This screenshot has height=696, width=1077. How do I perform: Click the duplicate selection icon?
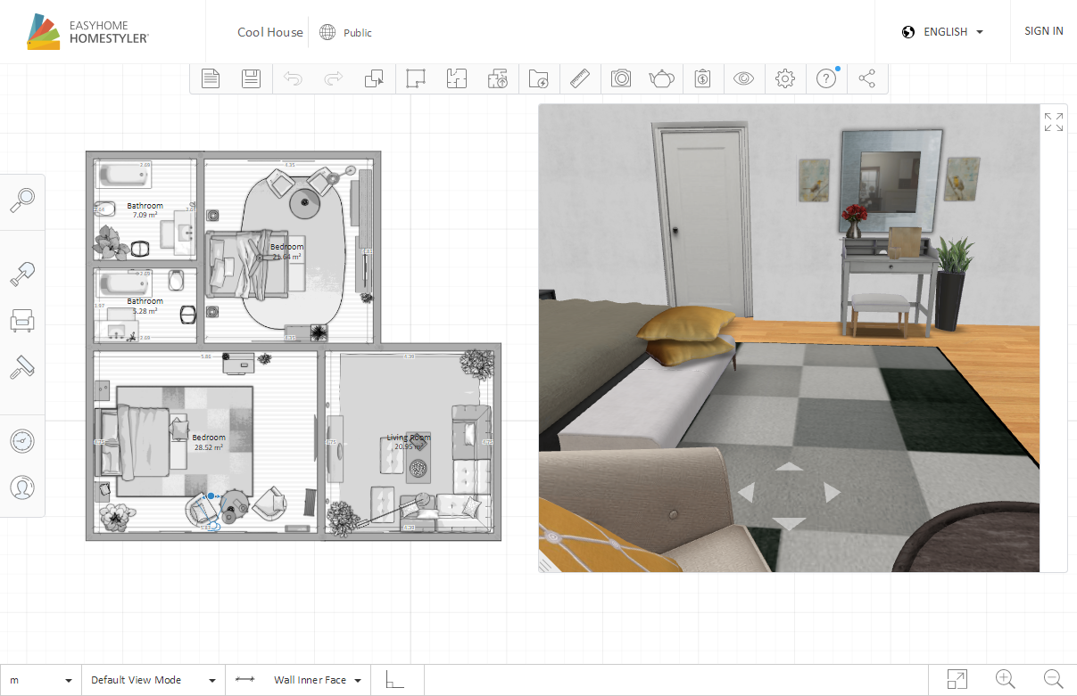[x=375, y=78]
